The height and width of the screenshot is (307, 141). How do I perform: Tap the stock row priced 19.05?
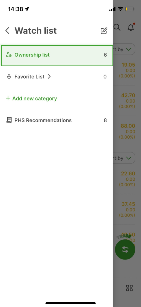(124, 70)
